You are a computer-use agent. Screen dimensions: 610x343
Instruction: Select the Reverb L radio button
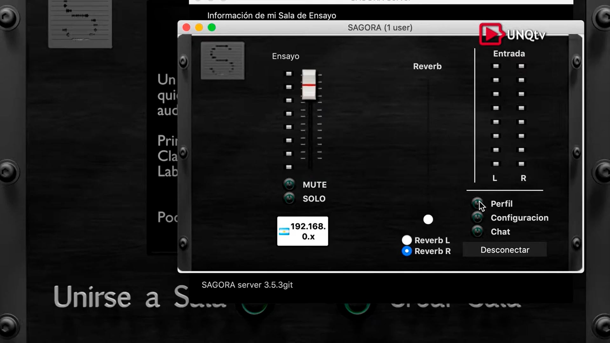(407, 240)
